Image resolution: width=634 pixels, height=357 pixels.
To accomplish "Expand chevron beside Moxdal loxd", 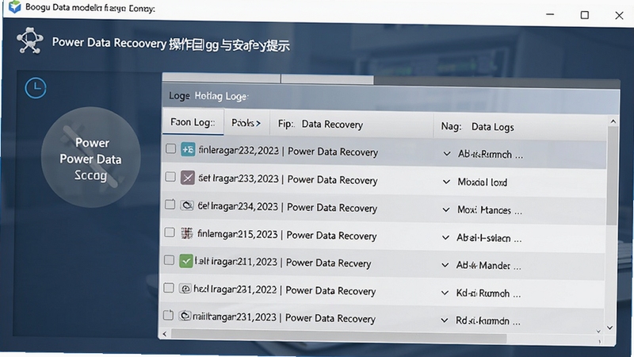I will 446,182.
